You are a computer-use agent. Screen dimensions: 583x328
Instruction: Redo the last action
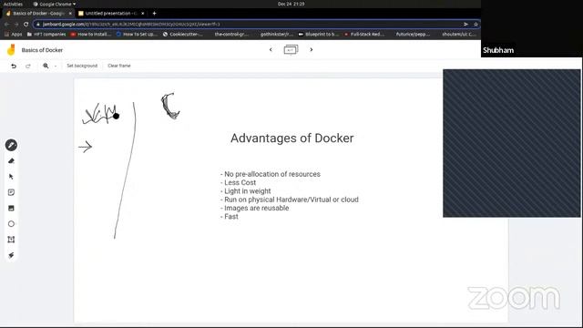click(x=28, y=66)
